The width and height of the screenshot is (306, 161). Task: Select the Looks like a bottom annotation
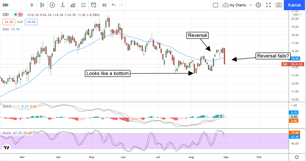pyautogui.click(x=108, y=74)
